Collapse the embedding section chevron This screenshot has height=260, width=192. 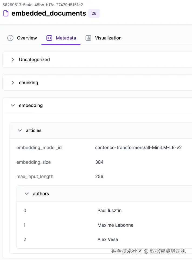coord(13,106)
